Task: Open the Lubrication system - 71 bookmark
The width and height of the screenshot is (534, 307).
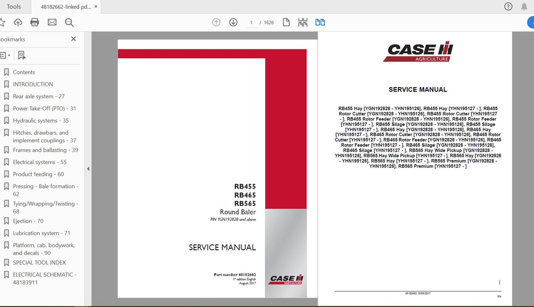Action: pos(41,233)
